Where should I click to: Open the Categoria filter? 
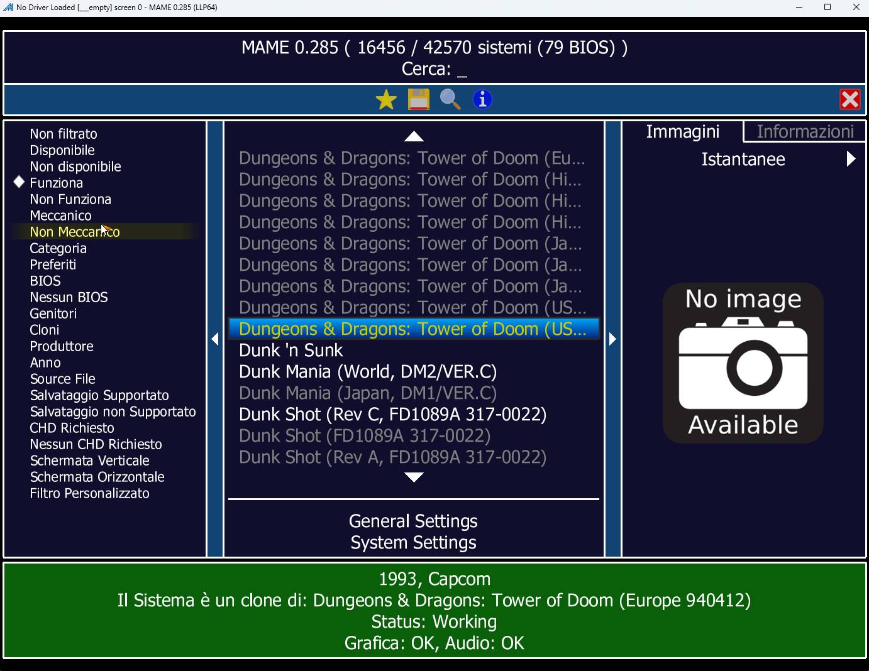coord(58,248)
